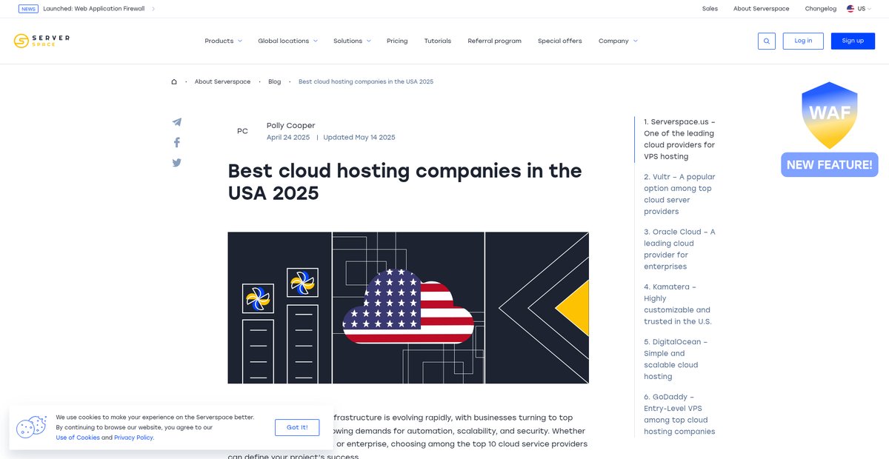Click the Serverspace logo
Image resolution: width=889 pixels, height=459 pixels.
[x=41, y=41]
